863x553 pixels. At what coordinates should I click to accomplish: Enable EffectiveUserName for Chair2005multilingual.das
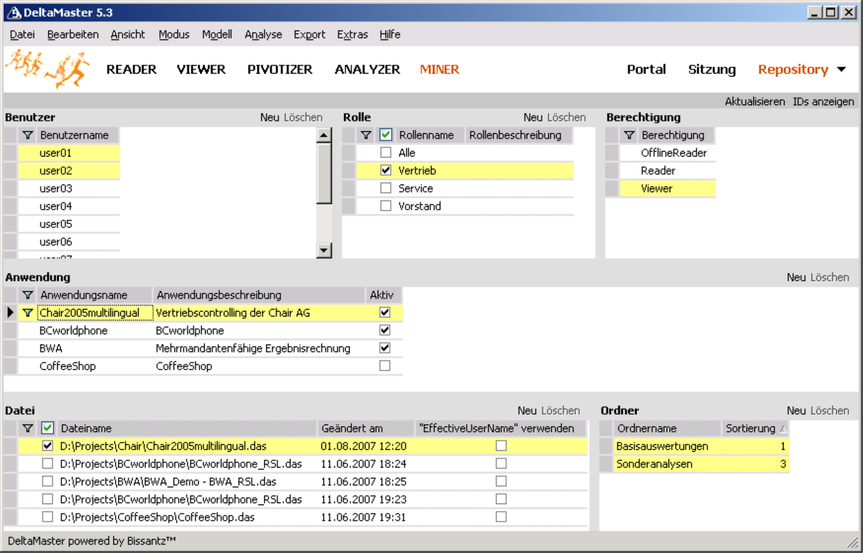point(501,446)
